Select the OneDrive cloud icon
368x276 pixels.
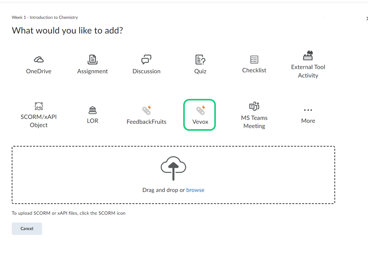39,59
